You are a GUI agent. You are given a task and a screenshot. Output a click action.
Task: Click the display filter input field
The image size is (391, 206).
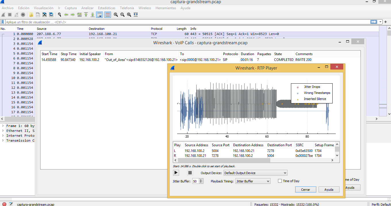point(187,22)
